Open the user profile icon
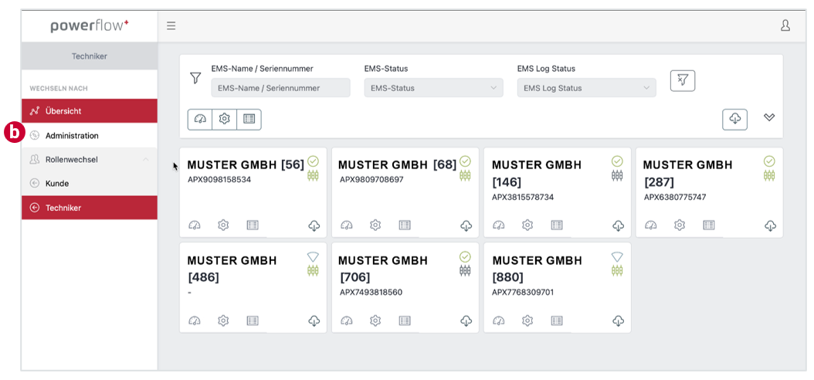Screen dimensions: 814x380 tap(785, 25)
